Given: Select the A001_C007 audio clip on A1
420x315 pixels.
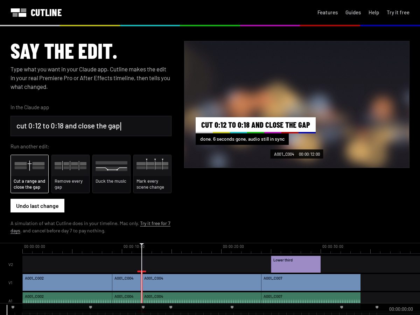Looking at the screenshot, I should click(311, 298).
